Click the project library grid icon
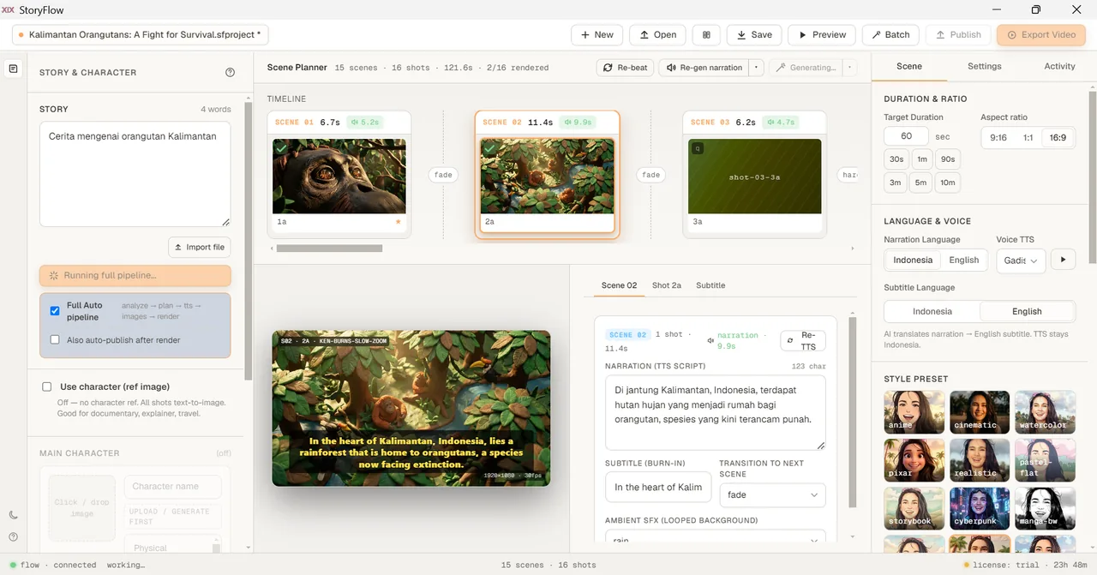The height and width of the screenshot is (575, 1097). (x=706, y=35)
